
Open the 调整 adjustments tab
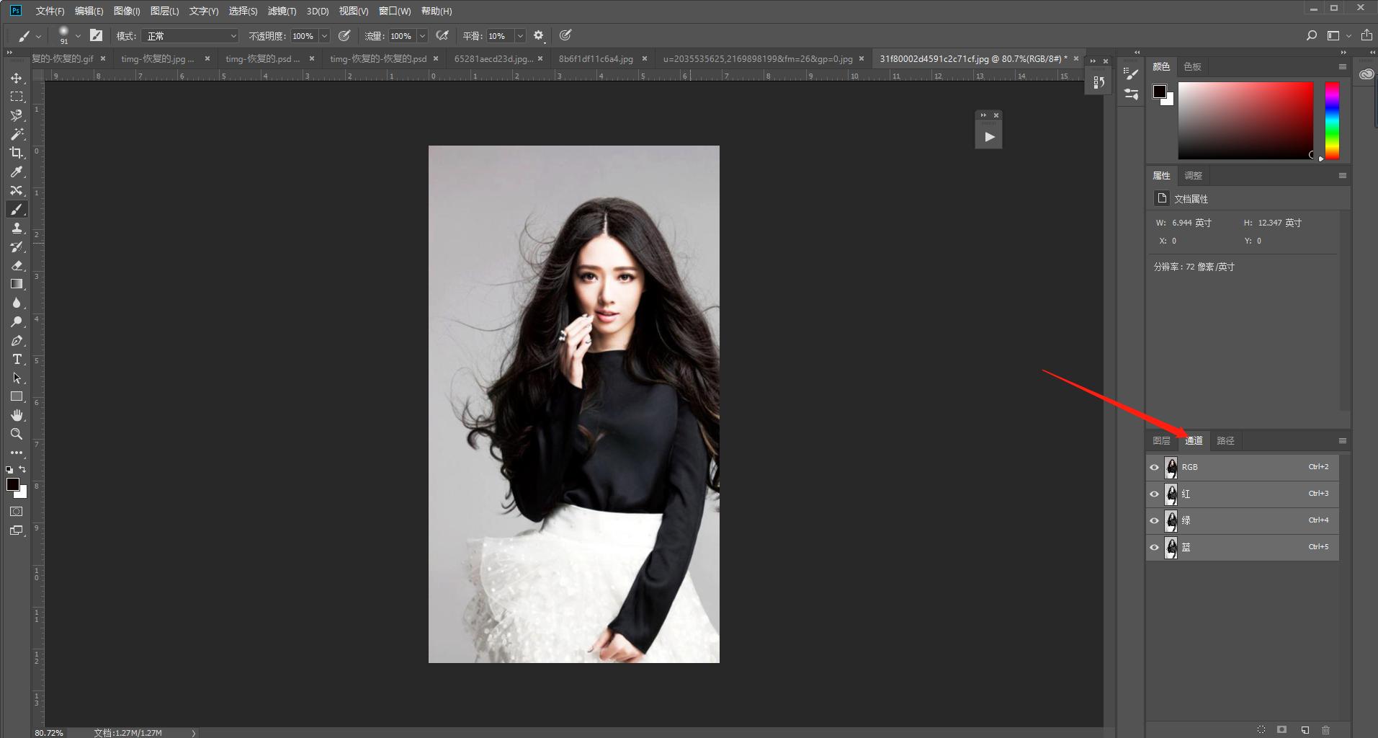pyautogui.click(x=1194, y=175)
